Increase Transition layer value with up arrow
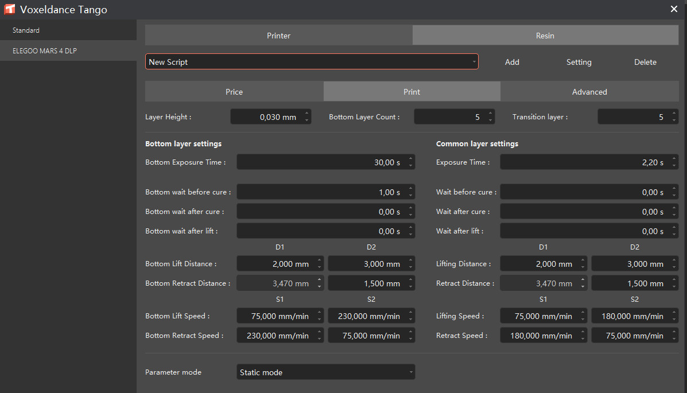 click(x=674, y=114)
